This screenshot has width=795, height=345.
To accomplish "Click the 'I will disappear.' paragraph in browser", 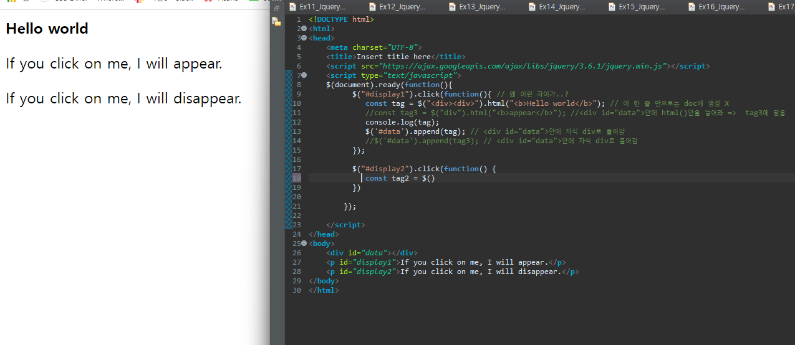I will [x=123, y=98].
